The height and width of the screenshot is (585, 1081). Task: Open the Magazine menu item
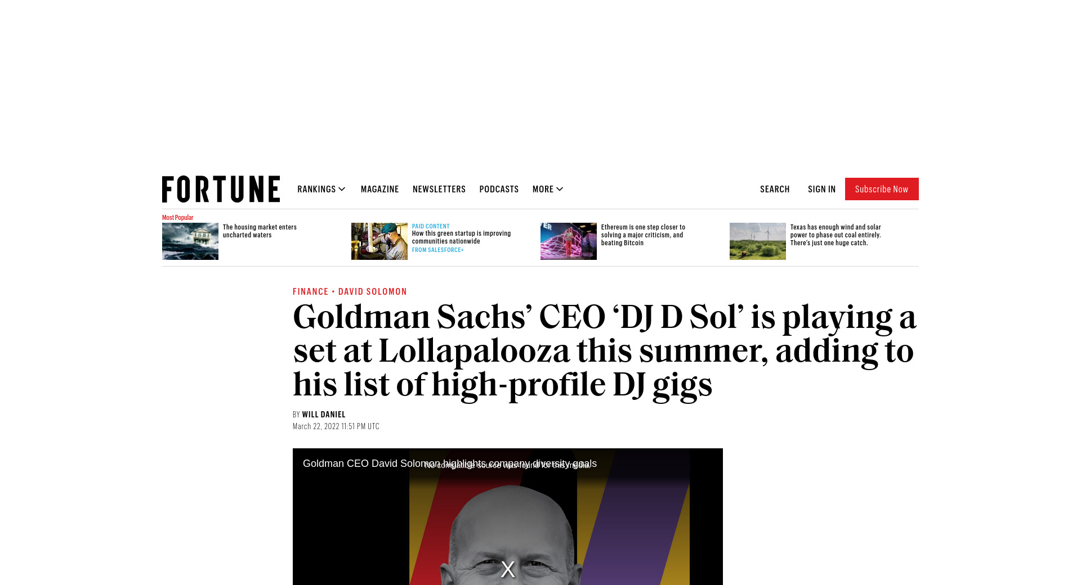pos(379,189)
